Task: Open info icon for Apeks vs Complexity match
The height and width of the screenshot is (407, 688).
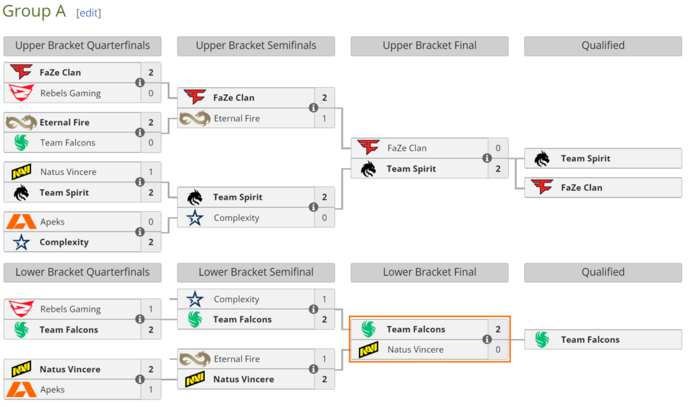Action: pos(140,232)
